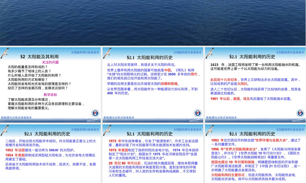Click the line starting '1996 年“世界太阳能高峰会议”'
This screenshot has height=183, width=306.
[256, 153]
